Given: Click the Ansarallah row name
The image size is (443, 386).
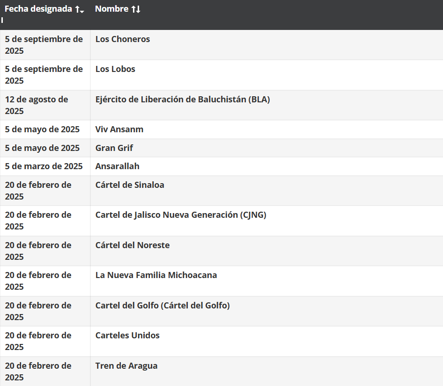Looking at the screenshot, I should coord(118,166).
